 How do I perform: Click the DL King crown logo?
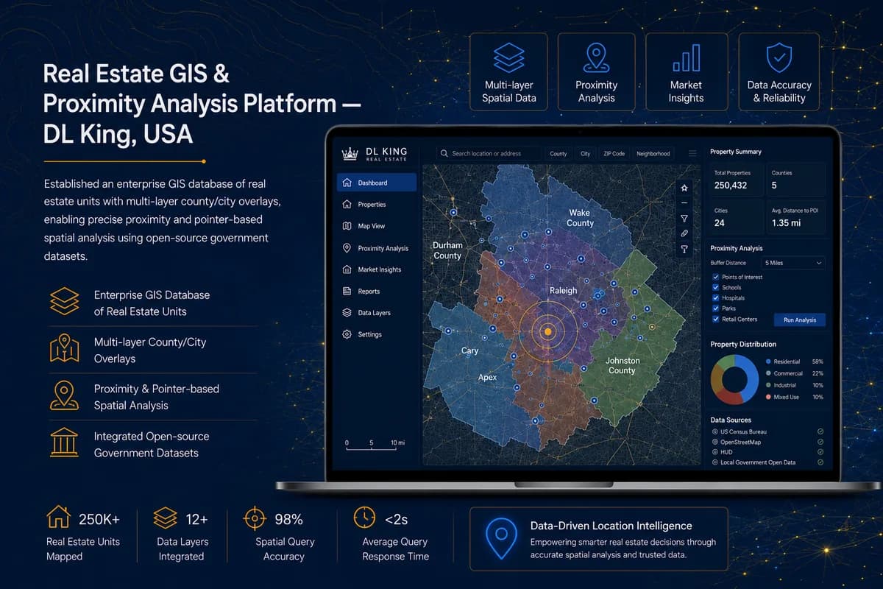pyautogui.click(x=350, y=153)
